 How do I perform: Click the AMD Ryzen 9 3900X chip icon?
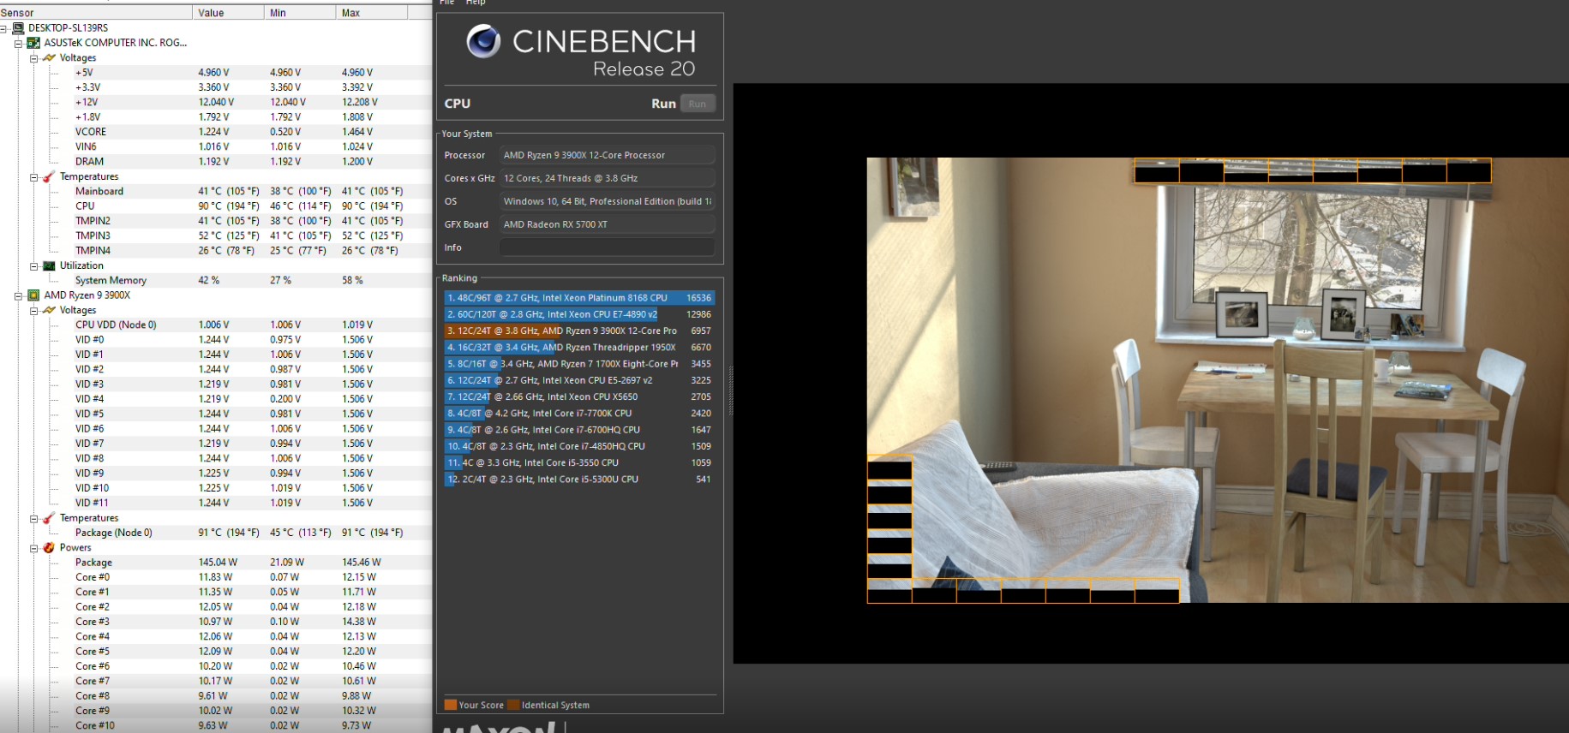click(x=33, y=295)
